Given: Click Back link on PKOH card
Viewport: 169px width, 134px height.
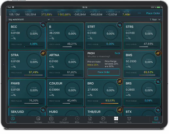Looking at the screenshot, I should (x=117, y=53).
